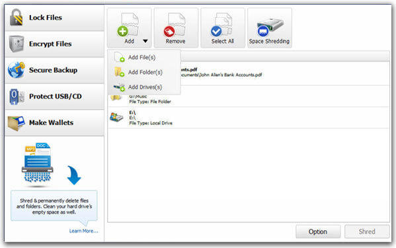Click the Remove toolbar icon

[x=175, y=24]
